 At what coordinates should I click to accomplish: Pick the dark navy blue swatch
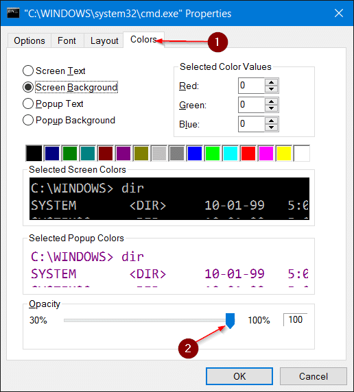[52, 154]
